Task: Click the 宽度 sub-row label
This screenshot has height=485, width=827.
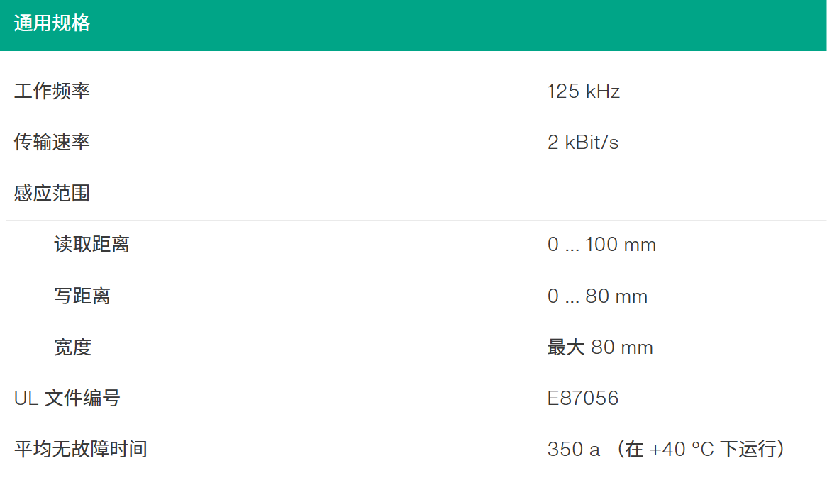Action: [72, 347]
